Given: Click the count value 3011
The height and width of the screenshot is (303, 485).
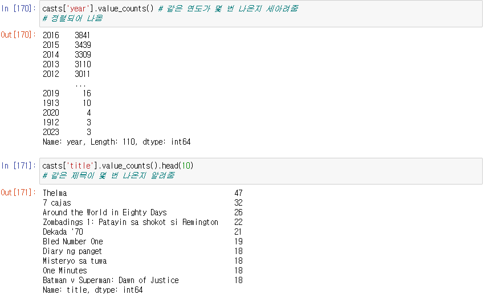Looking at the screenshot, I should coord(82,74).
